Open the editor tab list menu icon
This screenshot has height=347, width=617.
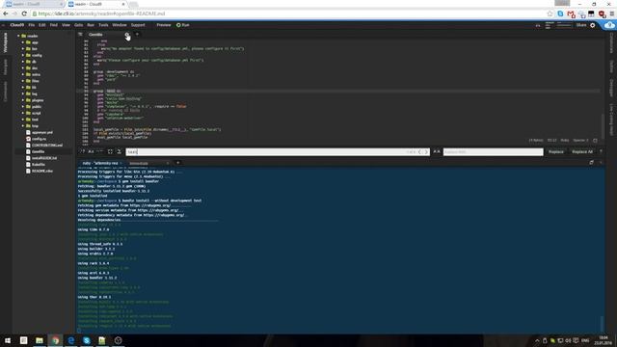coord(80,35)
